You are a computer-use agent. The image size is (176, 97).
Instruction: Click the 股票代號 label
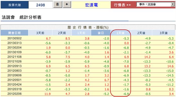[15, 5]
